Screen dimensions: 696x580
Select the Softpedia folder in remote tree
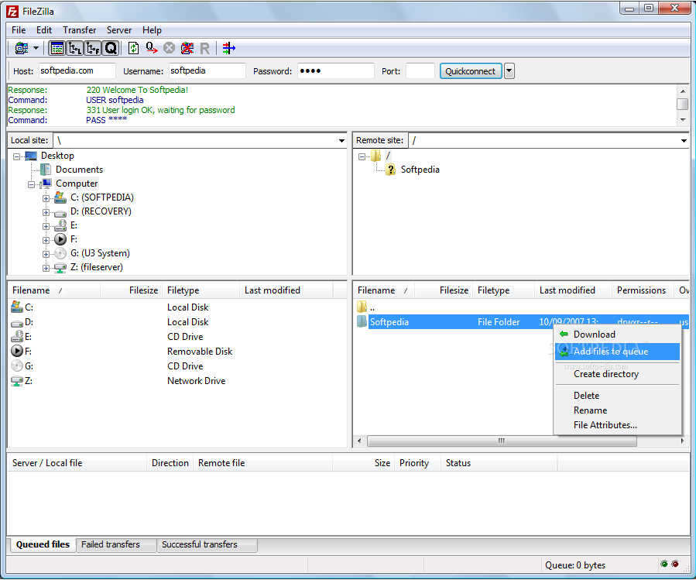click(420, 170)
